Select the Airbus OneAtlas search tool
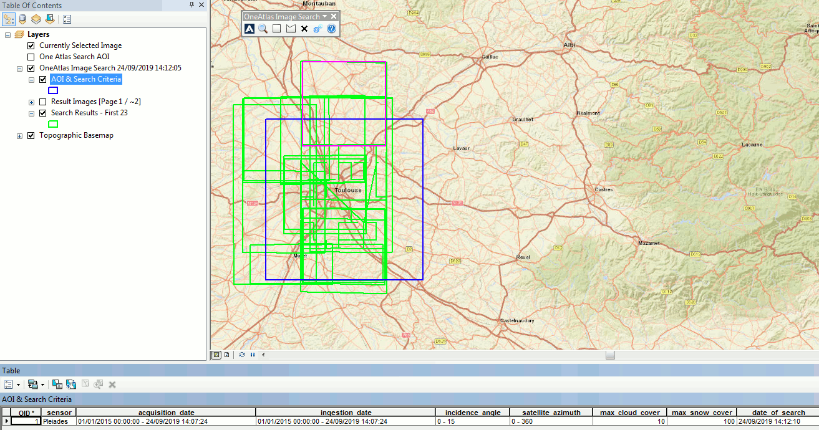The width and height of the screenshot is (819, 430). click(x=250, y=29)
